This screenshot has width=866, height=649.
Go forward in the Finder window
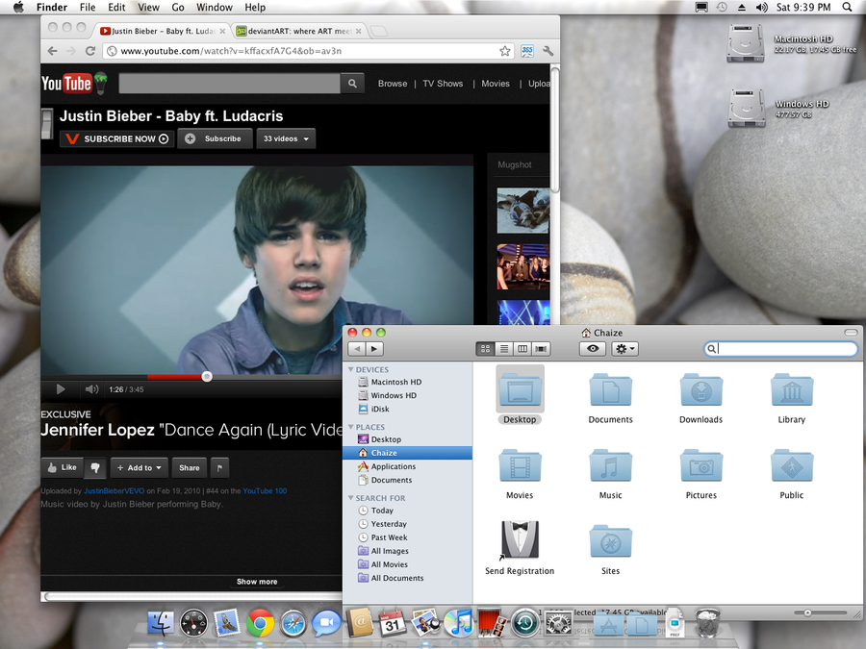click(x=374, y=349)
